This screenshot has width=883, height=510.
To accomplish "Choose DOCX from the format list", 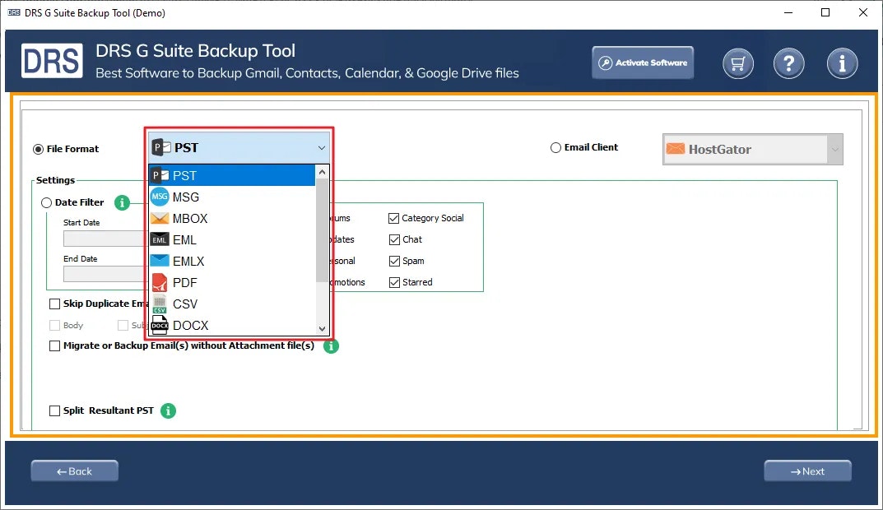I will pyautogui.click(x=232, y=325).
